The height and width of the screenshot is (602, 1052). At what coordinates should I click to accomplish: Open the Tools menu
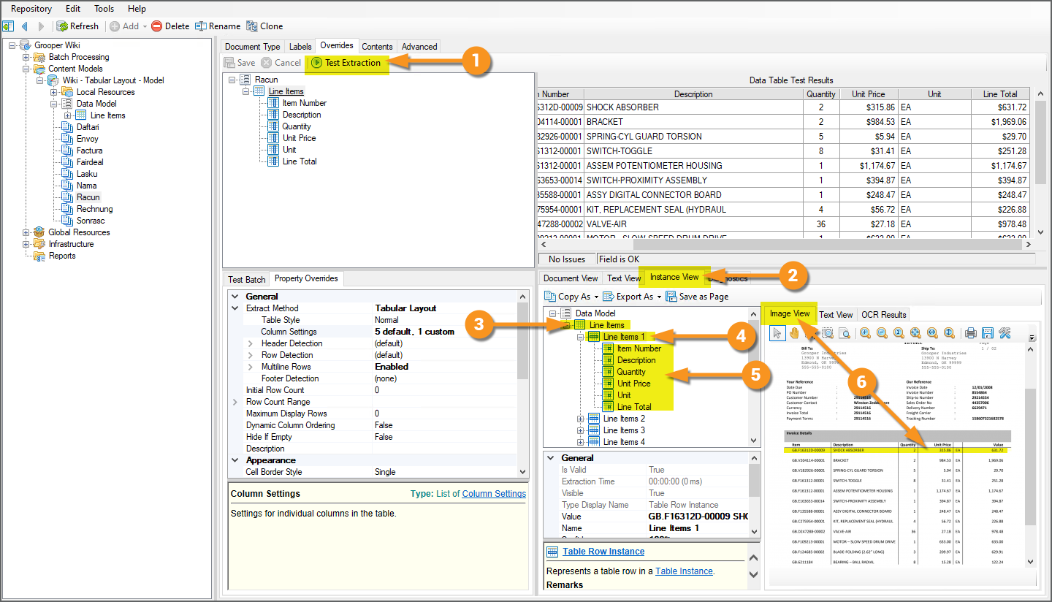104,9
